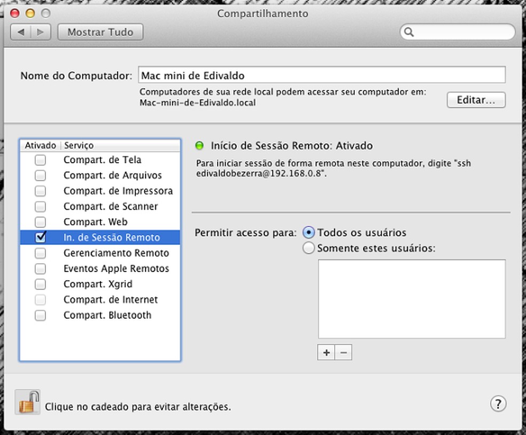526x435 pixels.
Task: Click the Editar... button
Action: (x=476, y=100)
